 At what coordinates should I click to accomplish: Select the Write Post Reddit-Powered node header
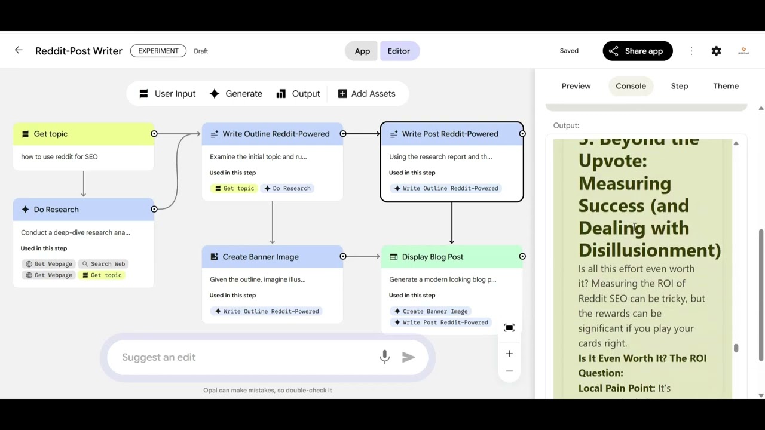pyautogui.click(x=452, y=134)
